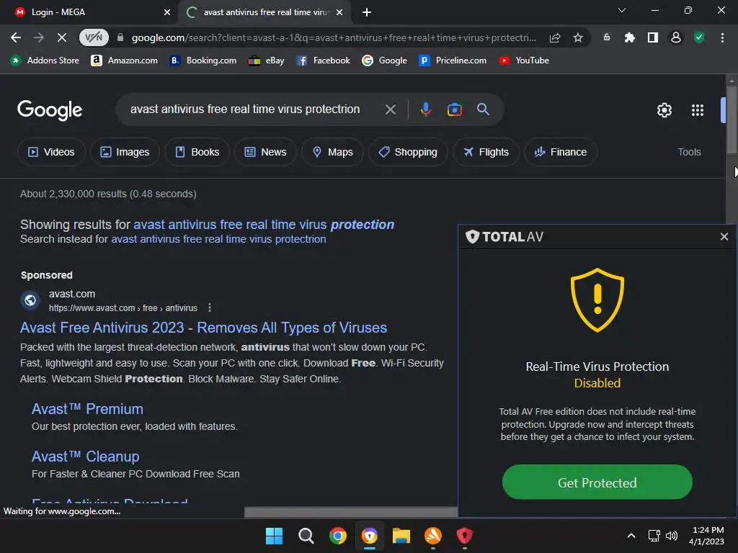Filter results by Shopping
The image size is (738, 553).
tap(408, 152)
